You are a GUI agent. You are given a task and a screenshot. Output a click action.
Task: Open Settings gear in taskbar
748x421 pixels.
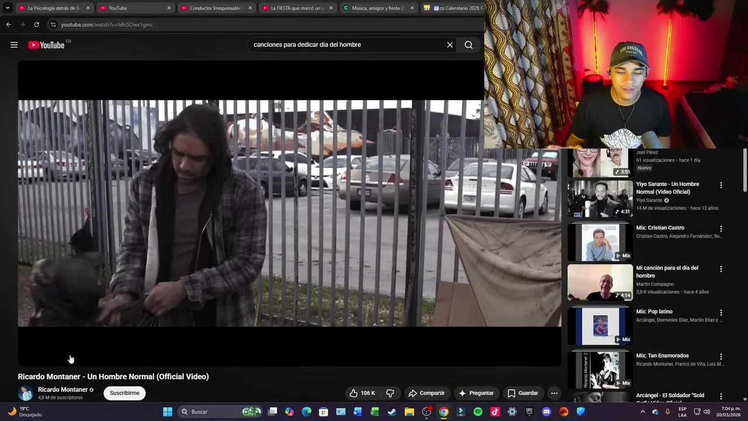(x=512, y=412)
